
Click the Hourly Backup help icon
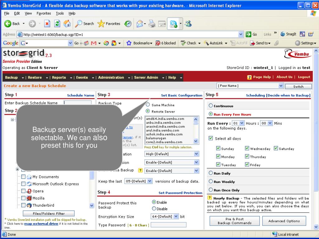pyautogui.click(x=209, y=198)
